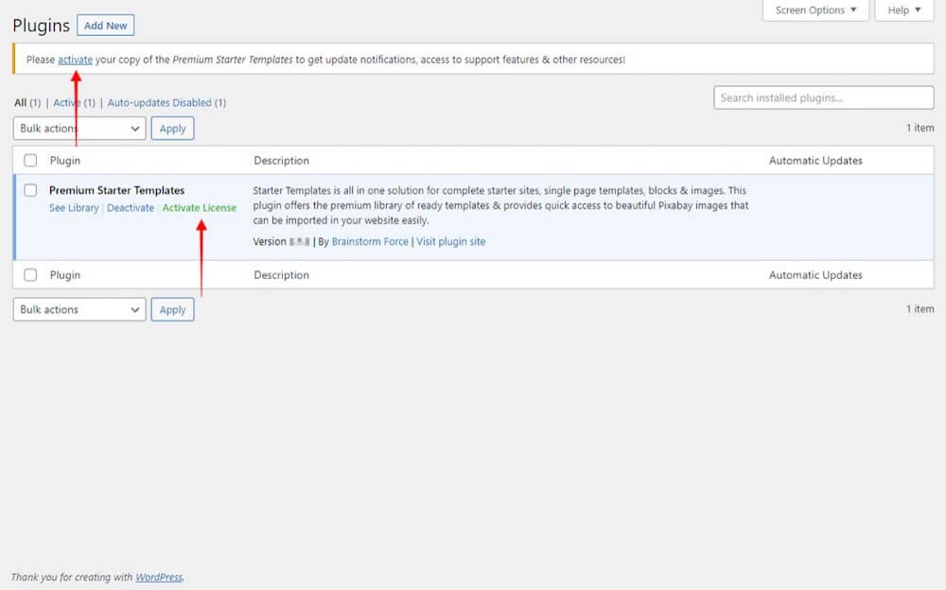This screenshot has width=946, height=590.
Task: Click the header Automatic Updates column label
Action: 815,161
